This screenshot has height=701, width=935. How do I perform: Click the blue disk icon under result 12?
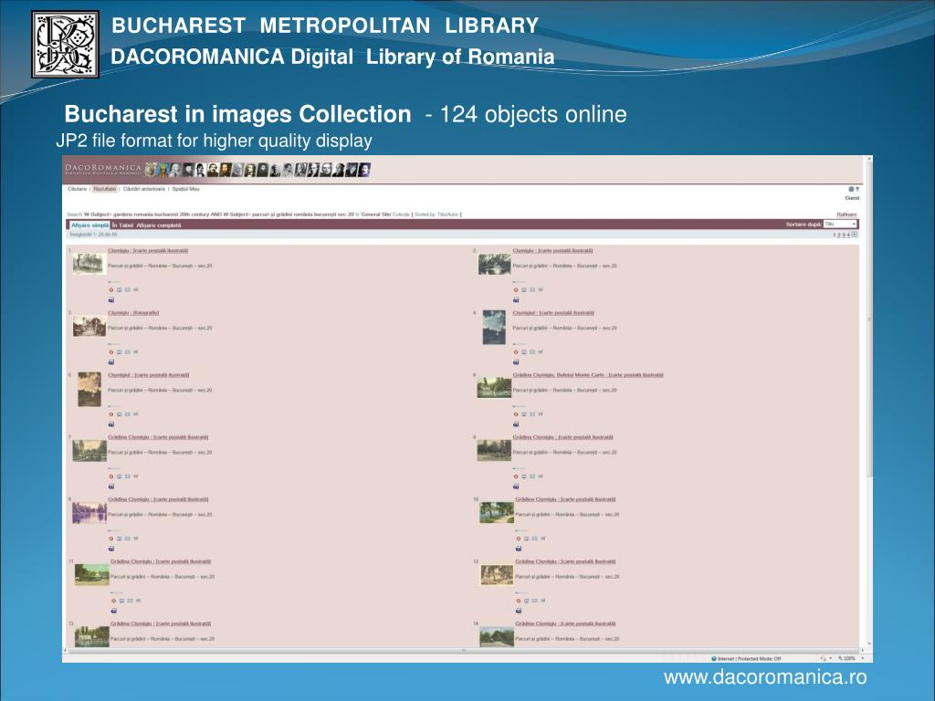[x=519, y=611]
